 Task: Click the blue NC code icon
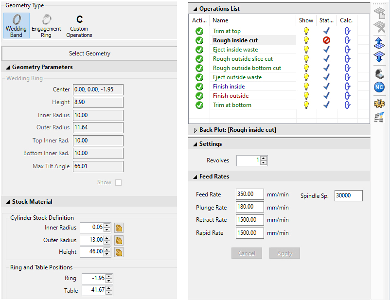pyautogui.click(x=379, y=87)
